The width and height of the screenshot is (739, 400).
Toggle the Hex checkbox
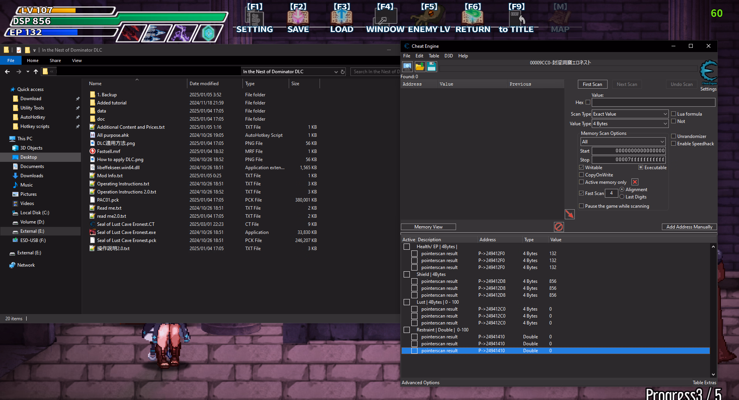pyautogui.click(x=588, y=103)
